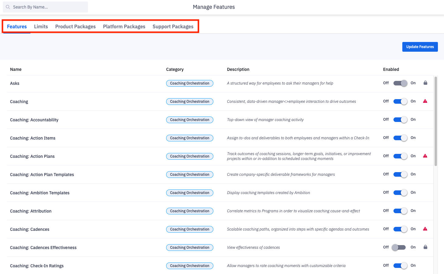Viewport: 444px width, 274px height.
Task: Toggle Coaching: Accountability feature off
Action: pos(400,120)
